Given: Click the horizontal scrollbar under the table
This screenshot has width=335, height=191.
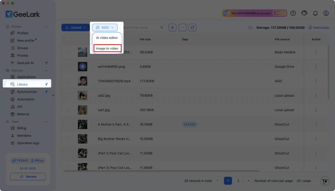Looking at the screenshot, I should pos(161,171).
